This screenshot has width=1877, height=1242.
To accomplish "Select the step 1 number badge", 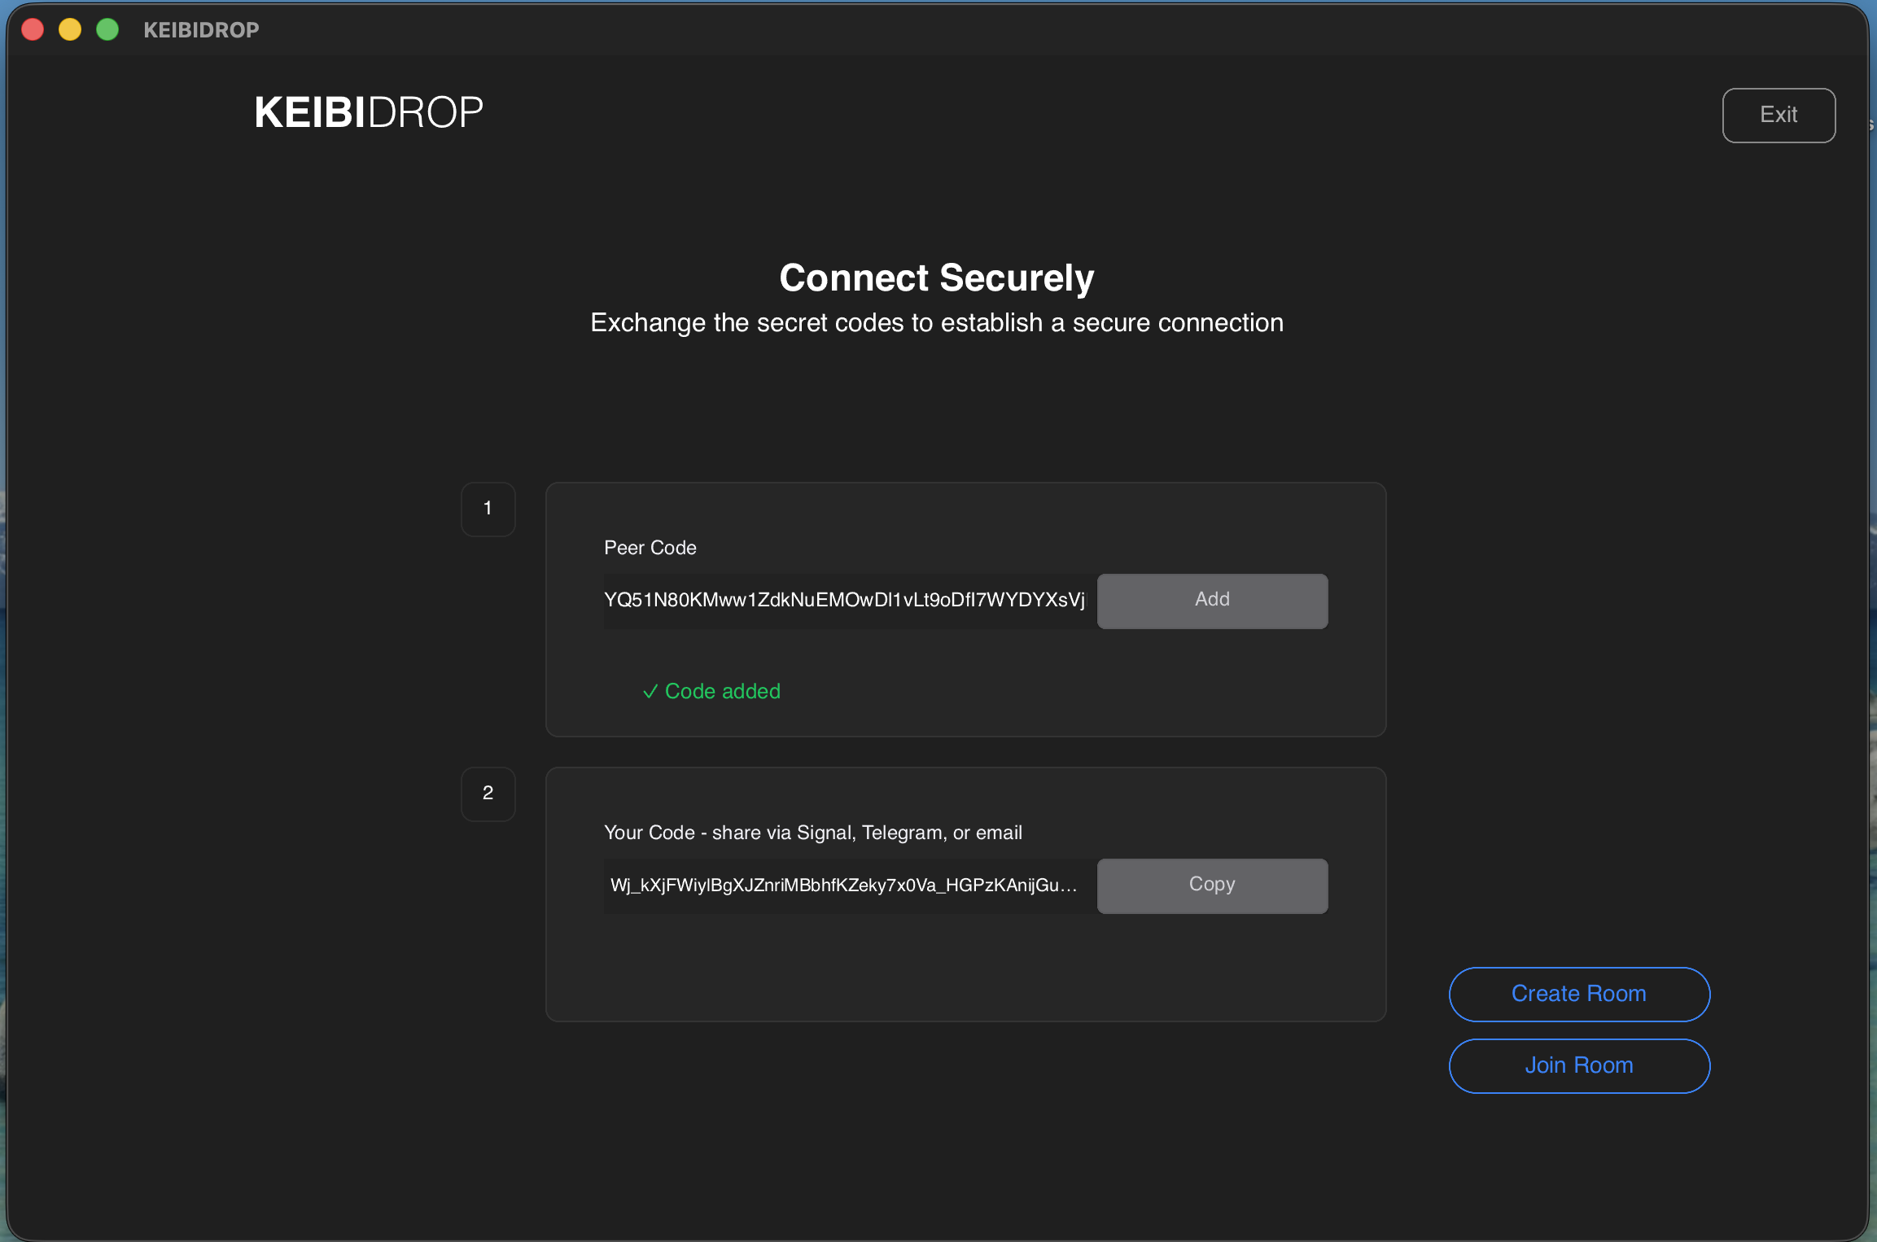I will tap(488, 509).
